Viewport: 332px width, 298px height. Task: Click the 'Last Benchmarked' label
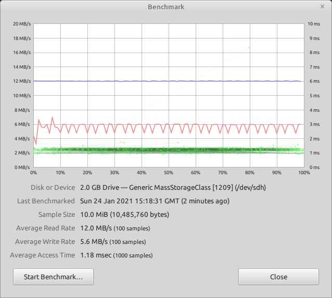pyautogui.click(x=46, y=201)
